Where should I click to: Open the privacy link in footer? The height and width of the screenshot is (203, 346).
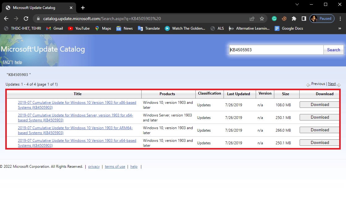click(94, 167)
